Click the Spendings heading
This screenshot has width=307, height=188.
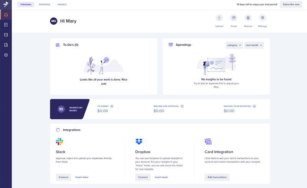(183, 45)
